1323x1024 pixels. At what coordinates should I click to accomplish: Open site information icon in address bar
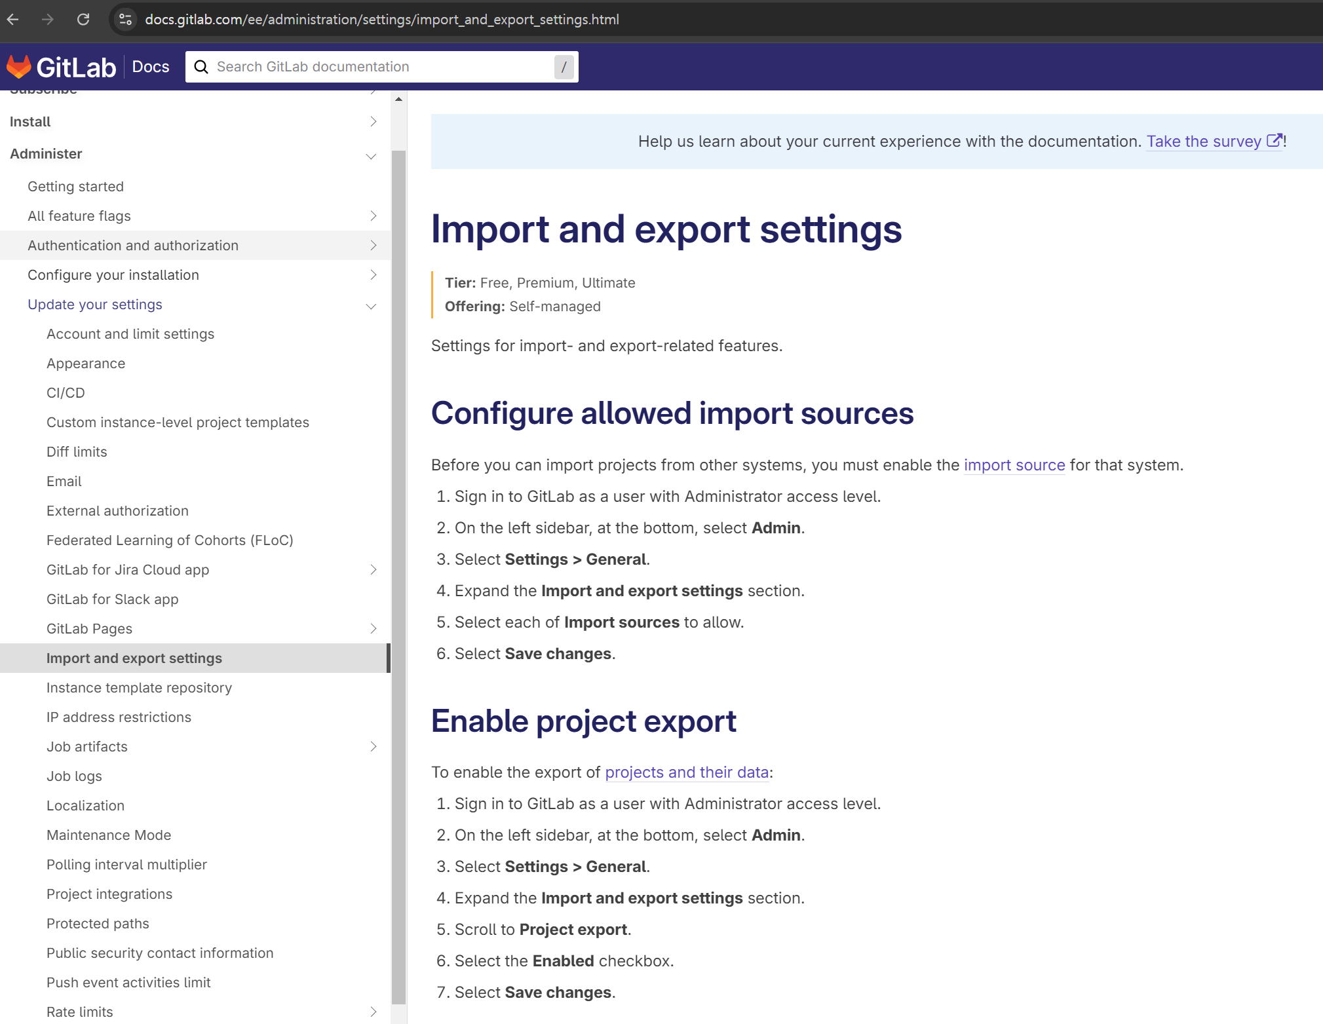(x=125, y=20)
